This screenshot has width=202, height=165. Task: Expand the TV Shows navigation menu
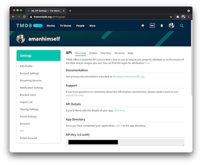pyautogui.click(x=66, y=26)
